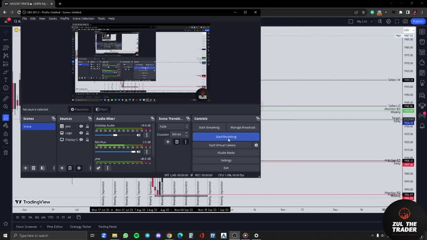Open the Fade transition dropdown
Image resolution: width=427 pixels, height=240 pixels.
pos(173,126)
